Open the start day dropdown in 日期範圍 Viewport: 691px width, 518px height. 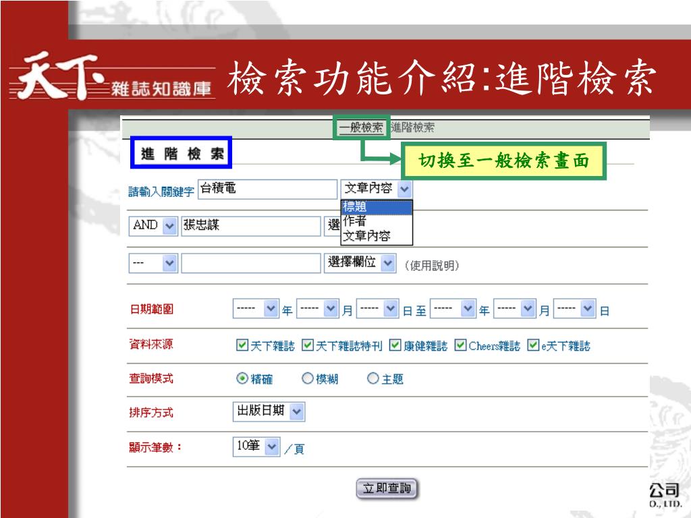pos(377,309)
